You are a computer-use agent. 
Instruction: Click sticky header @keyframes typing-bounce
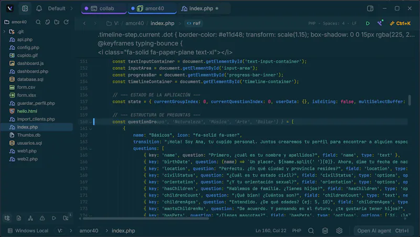click(x=140, y=44)
